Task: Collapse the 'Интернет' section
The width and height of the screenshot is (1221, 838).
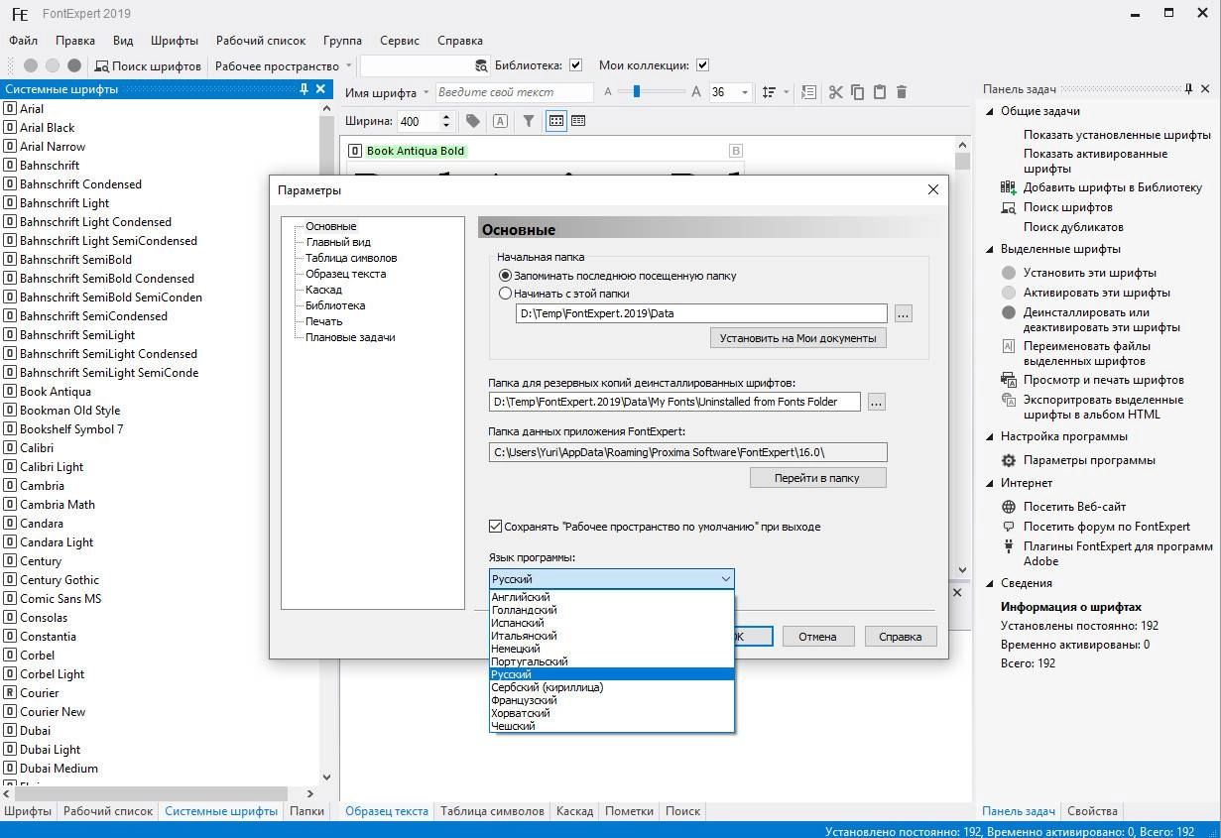Action: coord(989,483)
